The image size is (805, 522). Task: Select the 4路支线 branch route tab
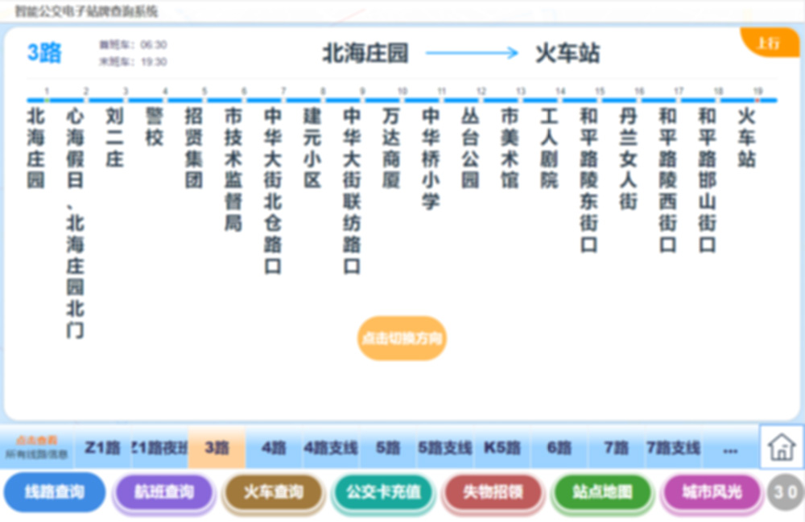[331, 448]
